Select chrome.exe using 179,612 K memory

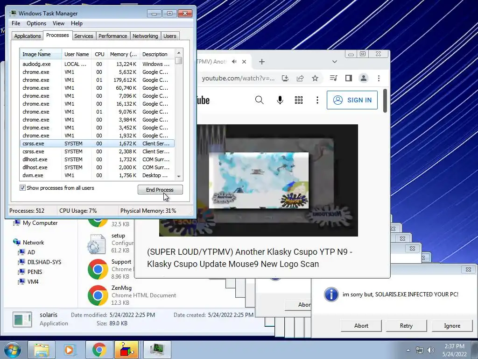pos(97,80)
